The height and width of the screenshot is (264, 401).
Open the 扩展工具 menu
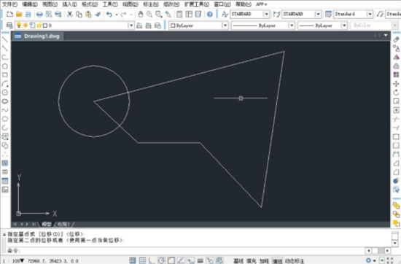197,4
